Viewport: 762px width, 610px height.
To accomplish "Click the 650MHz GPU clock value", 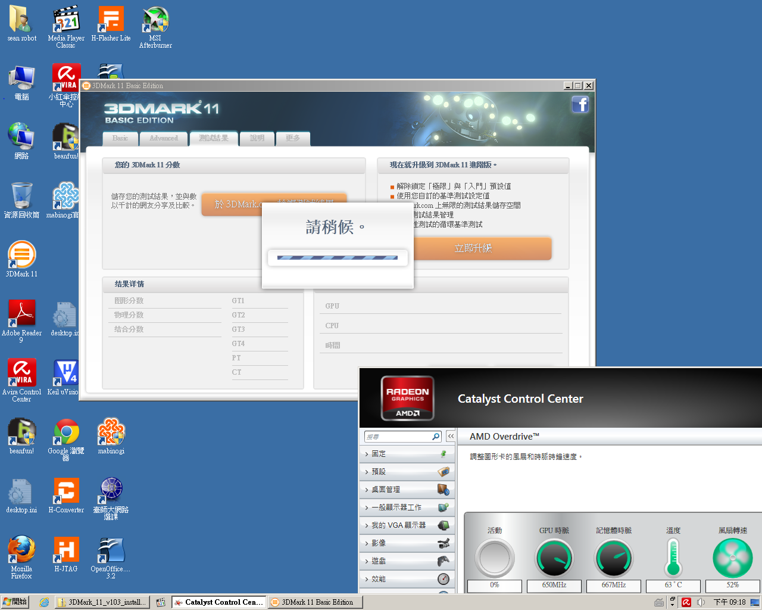I will click(x=554, y=586).
